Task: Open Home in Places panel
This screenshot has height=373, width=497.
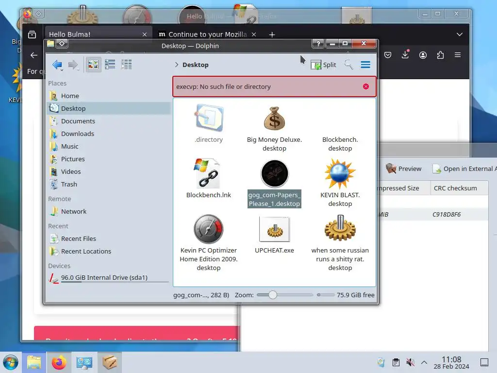Action: (x=109, y=96)
